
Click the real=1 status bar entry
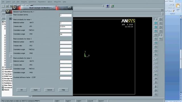[x=81, y=101]
